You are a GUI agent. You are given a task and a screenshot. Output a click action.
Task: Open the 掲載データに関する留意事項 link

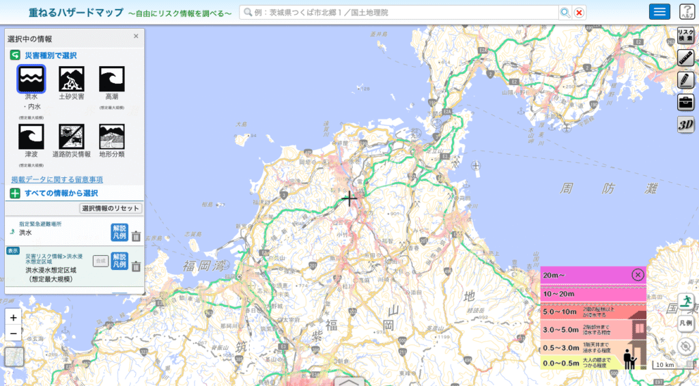(57, 179)
